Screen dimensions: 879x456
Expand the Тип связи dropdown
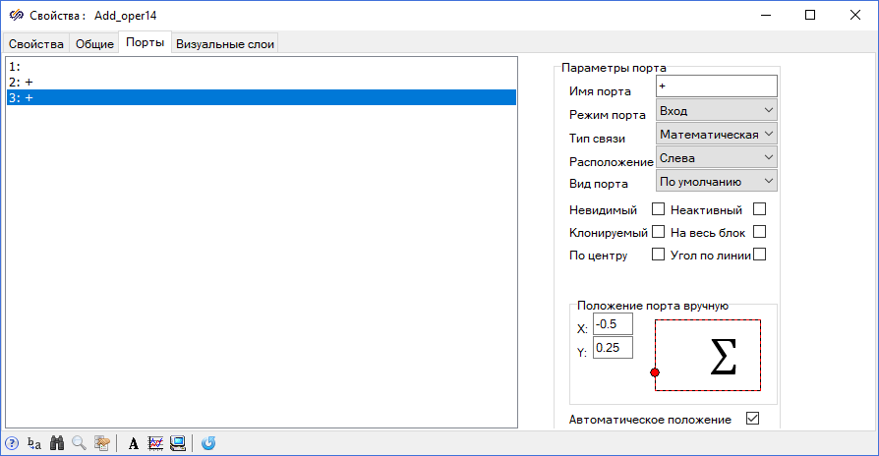click(716, 134)
